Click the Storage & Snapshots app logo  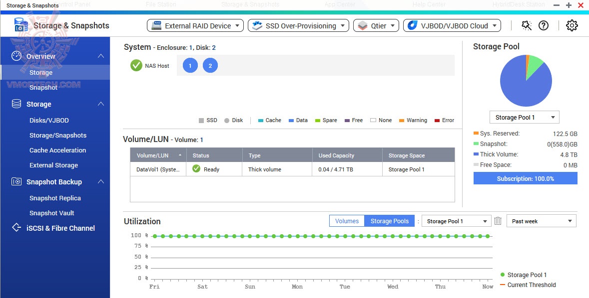21,25
